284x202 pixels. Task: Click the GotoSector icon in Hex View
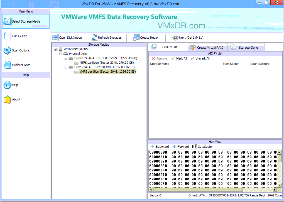[x=195, y=147]
